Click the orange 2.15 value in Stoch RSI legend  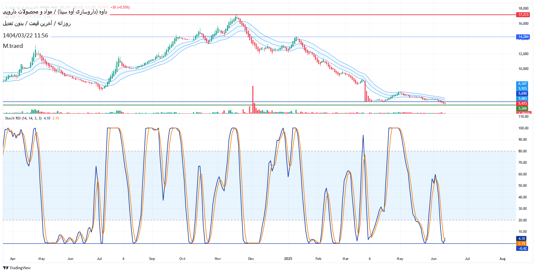coord(56,118)
